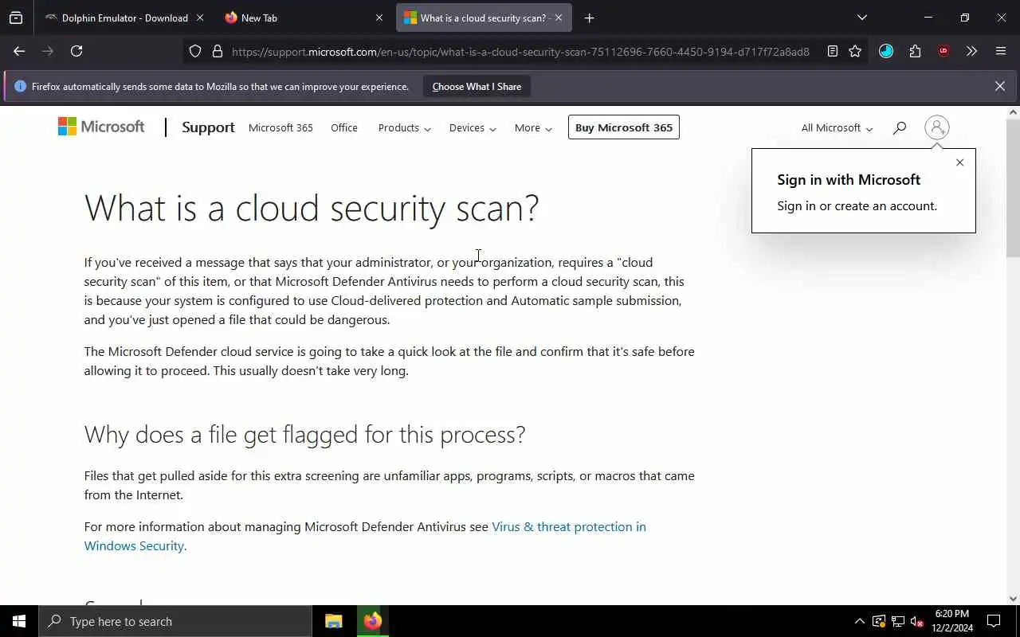Expand the Products dropdown
The width and height of the screenshot is (1020, 637).
click(x=405, y=127)
